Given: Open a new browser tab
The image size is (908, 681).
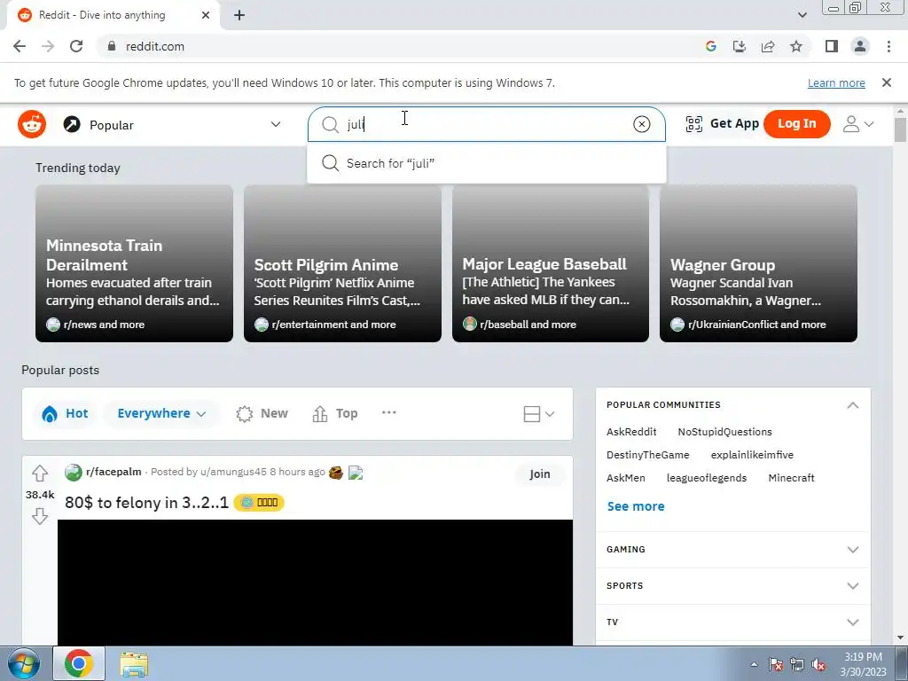Looking at the screenshot, I should pyautogui.click(x=239, y=15).
